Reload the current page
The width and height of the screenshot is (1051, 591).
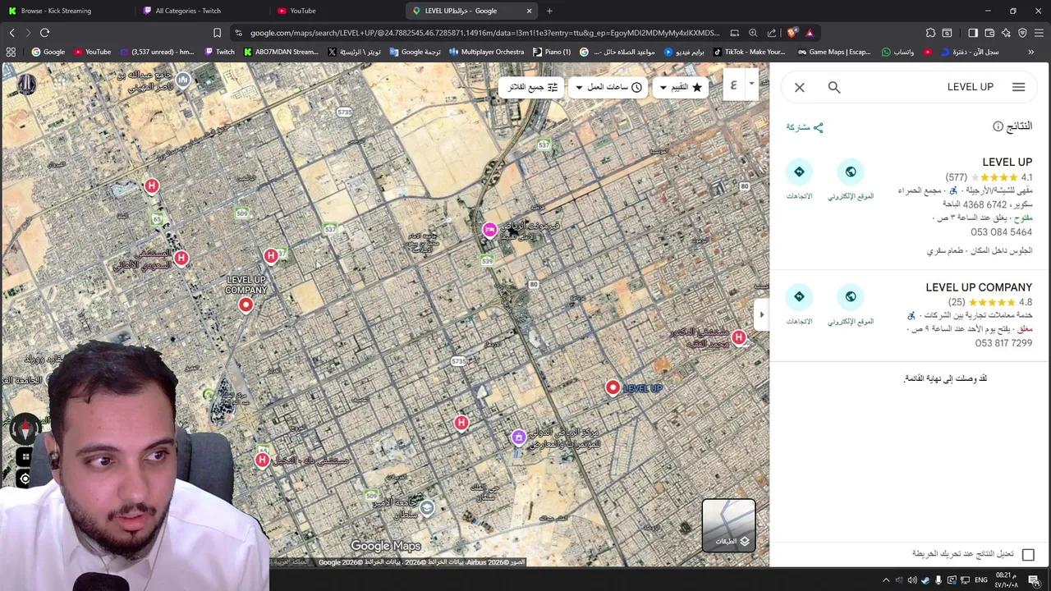tap(44, 33)
